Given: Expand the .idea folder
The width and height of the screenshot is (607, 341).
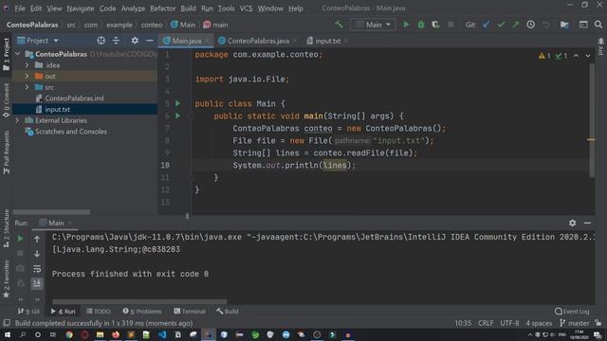Looking at the screenshot, I should (x=27, y=65).
